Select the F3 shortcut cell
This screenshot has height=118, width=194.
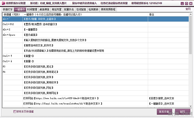pyautogui.click(x=12, y=67)
